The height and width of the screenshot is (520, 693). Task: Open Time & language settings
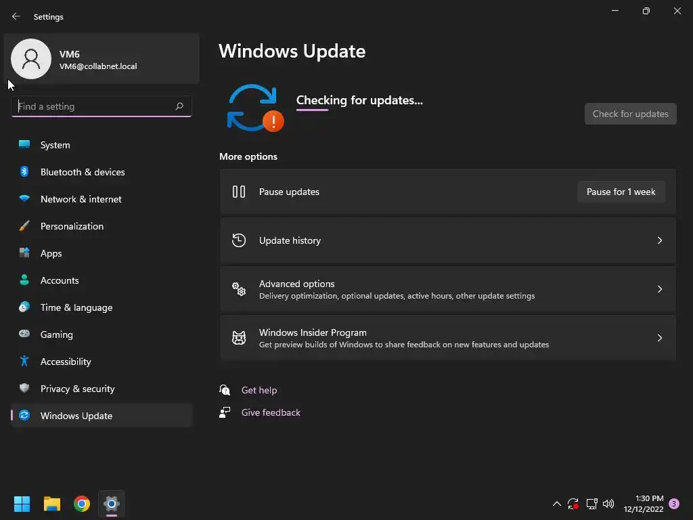coord(102,307)
